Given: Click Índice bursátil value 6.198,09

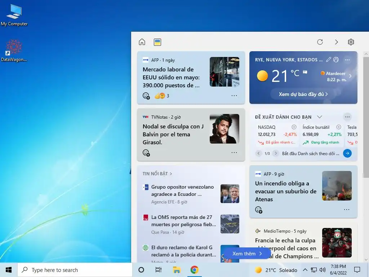Looking at the screenshot, I should [x=310, y=135].
